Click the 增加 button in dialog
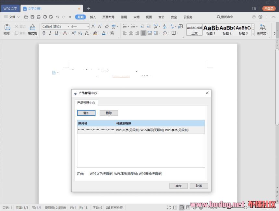Screen dimensions: 279x211 (x=86, y=113)
